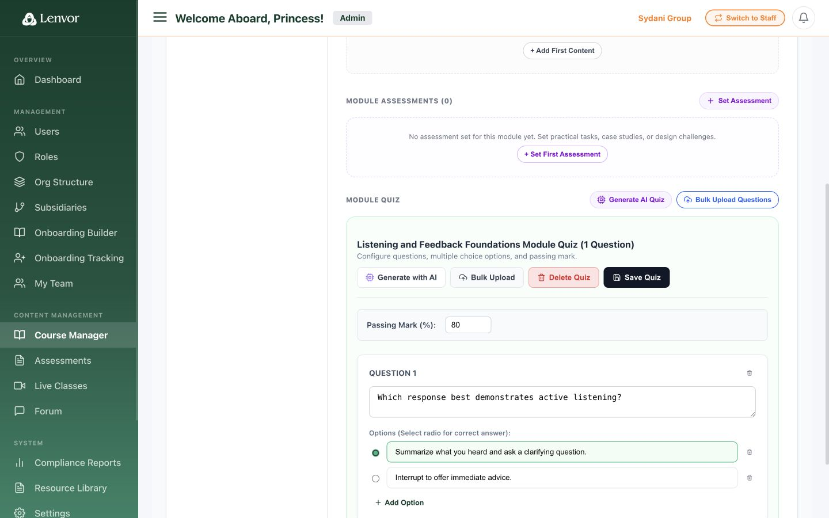The image size is (829, 518).
Task: Click Generate with AI button
Action: pyautogui.click(x=401, y=277)
